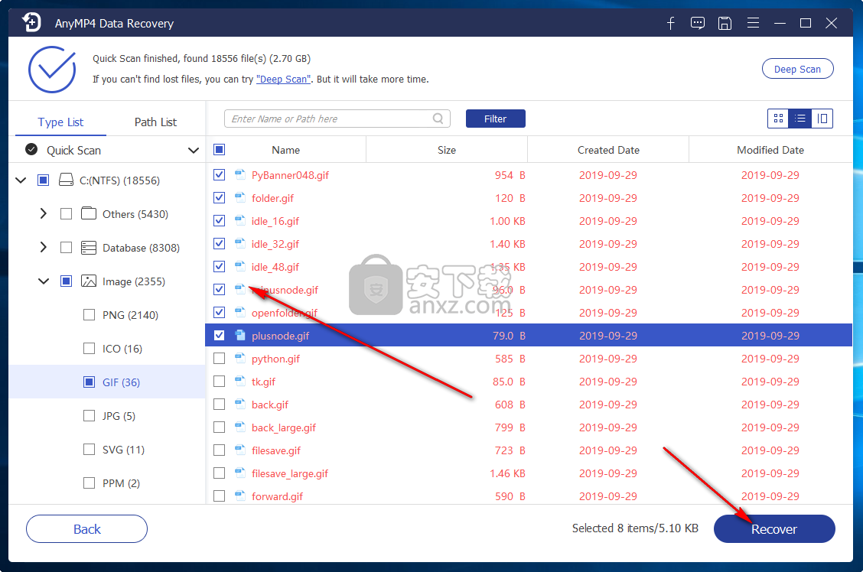The width and height of the screenshot is (863, 572).
Task: Sort by Created Date column header
Action: pyautogui.click(x=608, y=150)
